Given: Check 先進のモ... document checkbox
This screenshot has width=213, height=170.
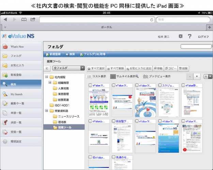Looking at the screenshot, I should click(x=113, y=157).
